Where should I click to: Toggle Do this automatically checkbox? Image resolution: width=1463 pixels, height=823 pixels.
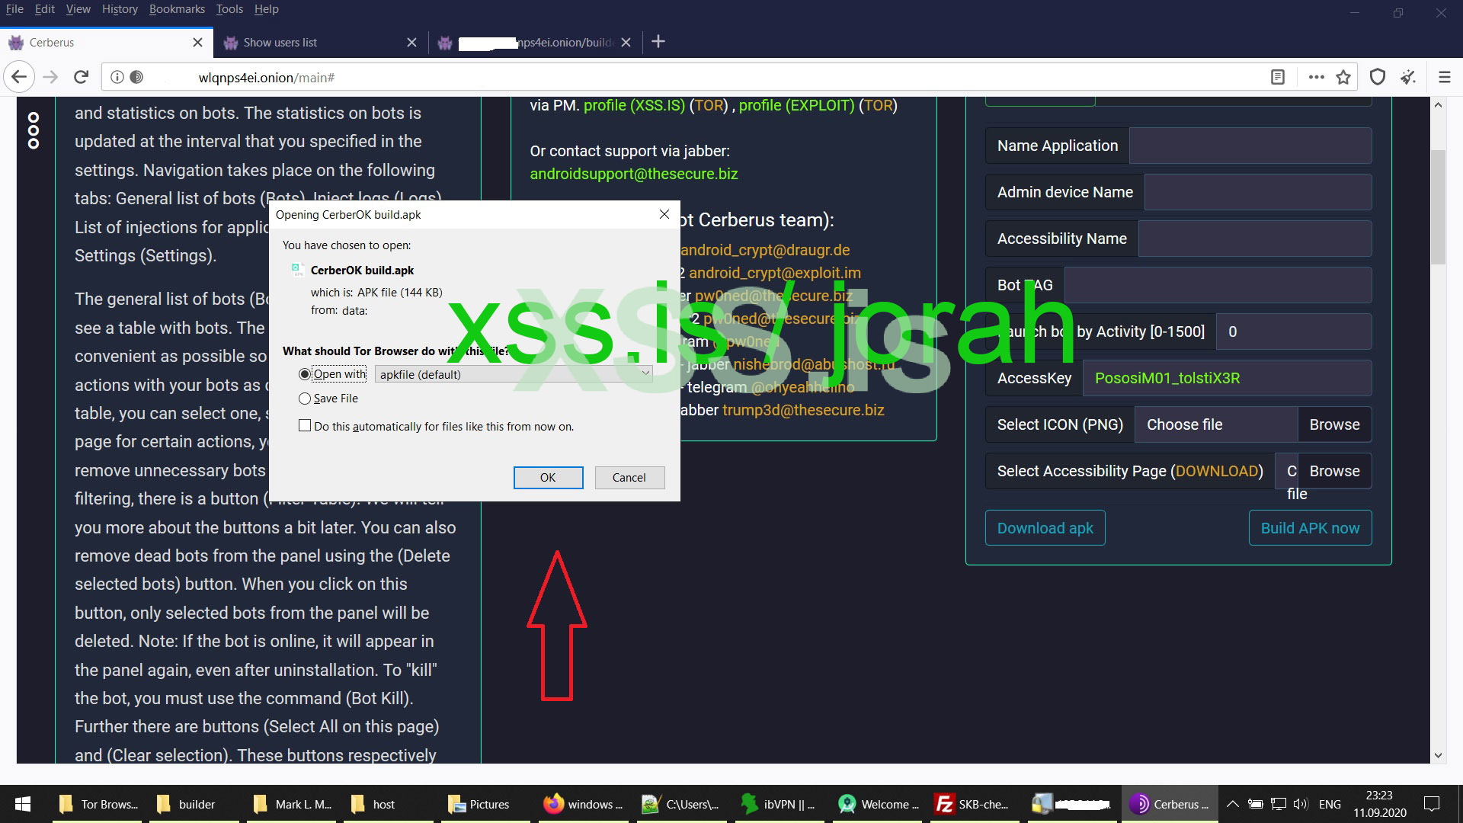[305, 425]
